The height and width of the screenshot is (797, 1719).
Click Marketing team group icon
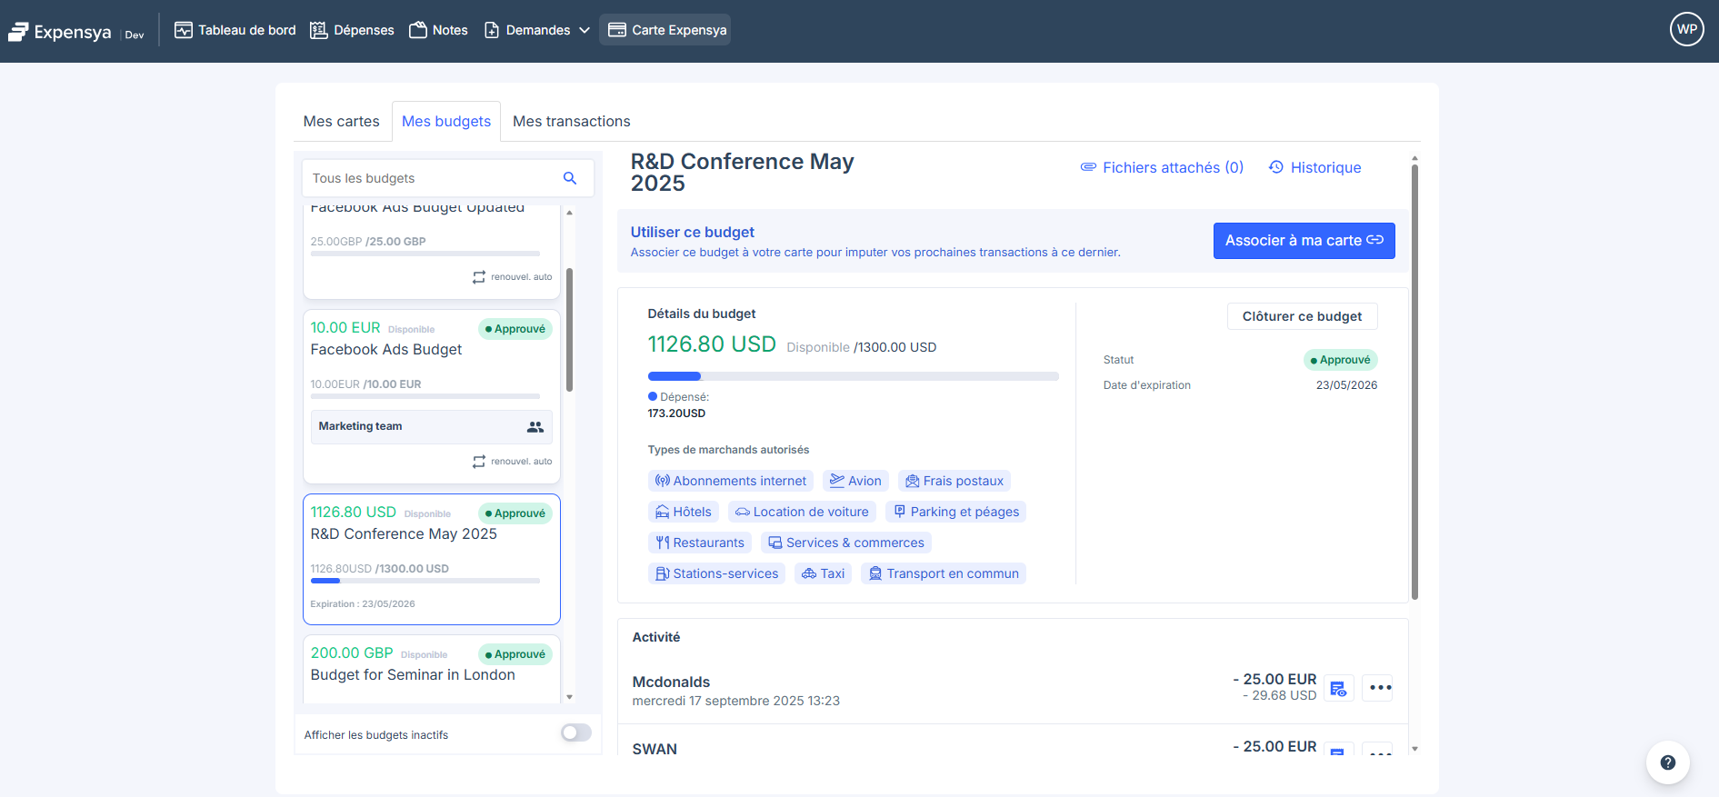[x=535, y=426]
